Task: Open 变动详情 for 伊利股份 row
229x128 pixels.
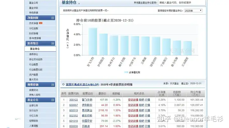Action: [x=133, y=105]
